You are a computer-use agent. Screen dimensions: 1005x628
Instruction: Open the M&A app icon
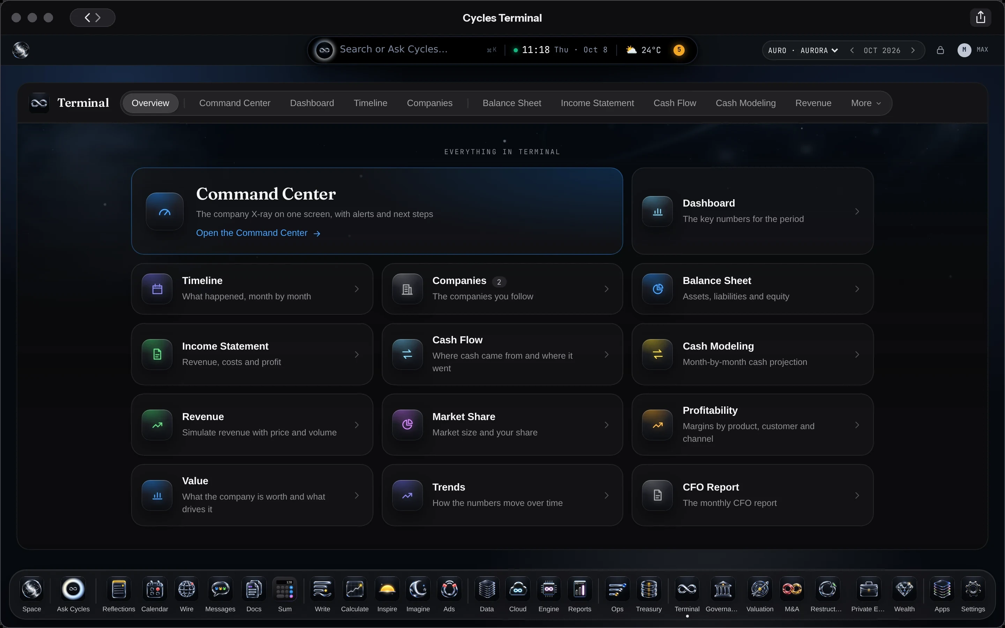791,589
